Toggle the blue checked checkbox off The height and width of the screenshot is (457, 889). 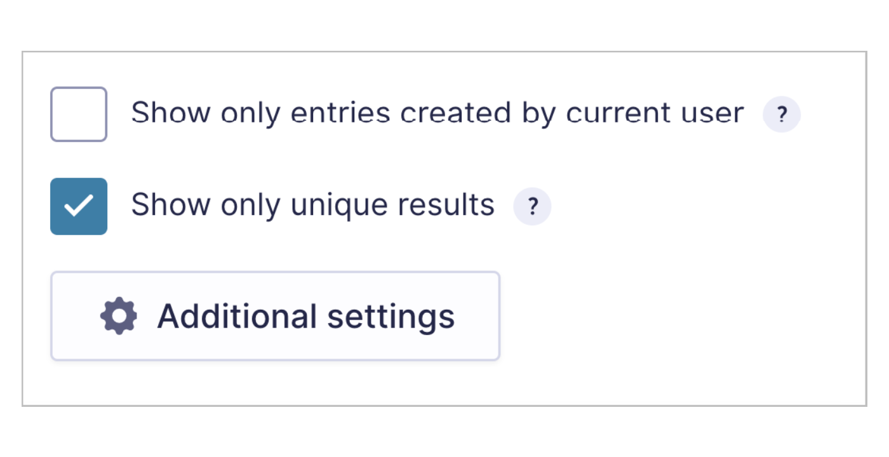[x=79, y=206]
